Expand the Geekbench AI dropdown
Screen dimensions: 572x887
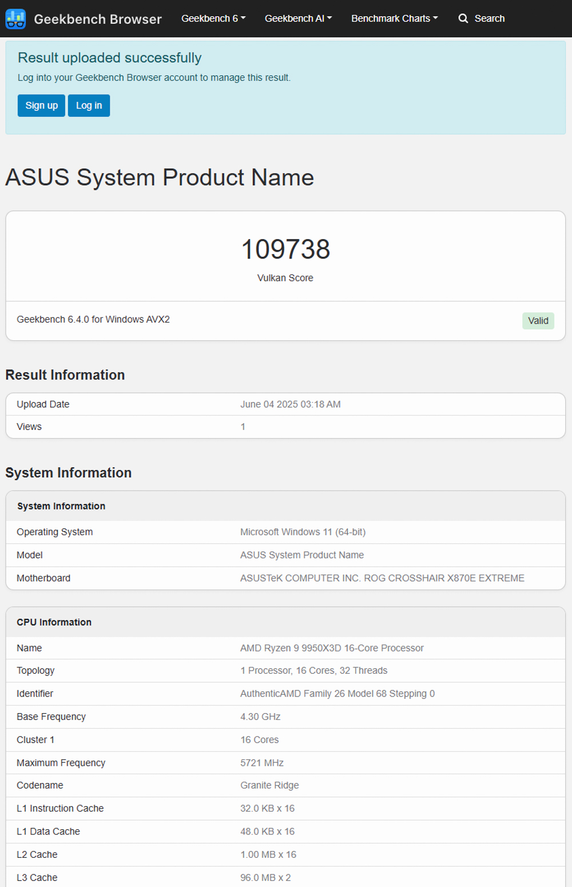pyautogui.click(x=298, y=18)
